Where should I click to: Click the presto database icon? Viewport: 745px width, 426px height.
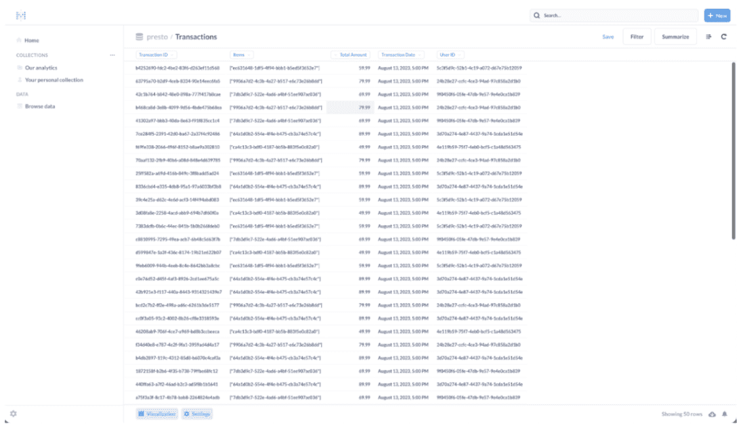139,37
